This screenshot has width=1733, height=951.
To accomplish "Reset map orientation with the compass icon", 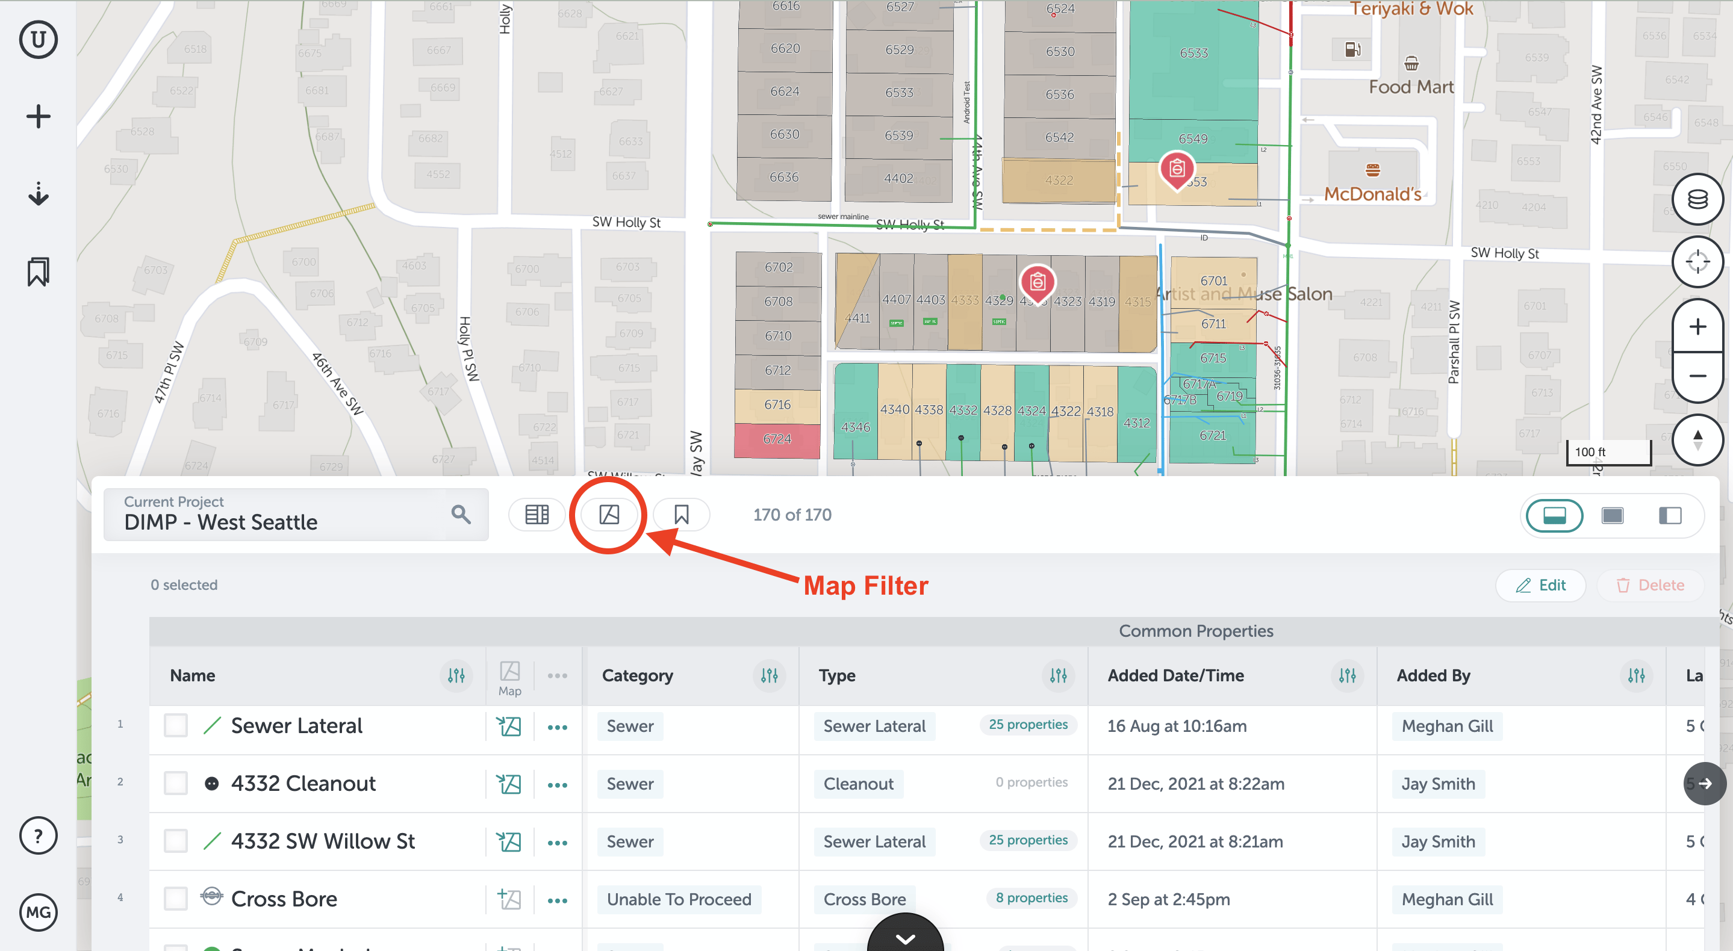I will [1697, 440].
